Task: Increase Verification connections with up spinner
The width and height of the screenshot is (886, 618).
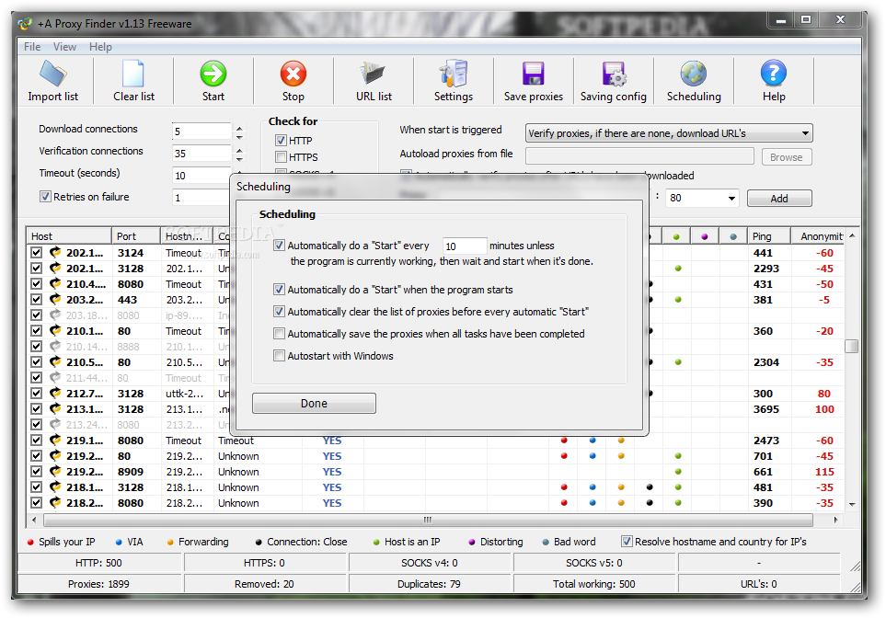Action: [x=239, y=150]
